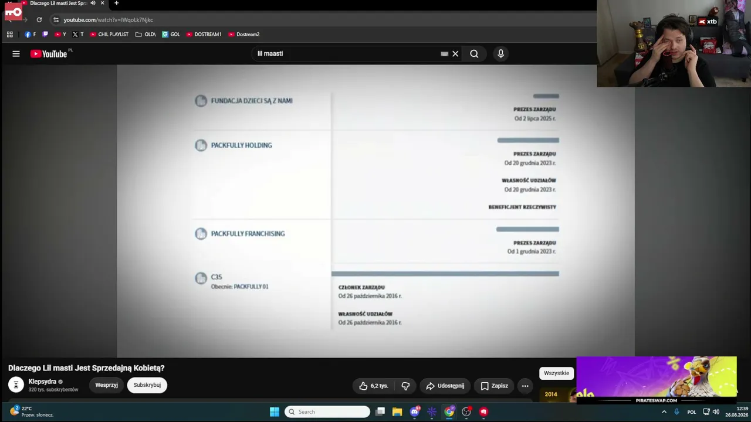The image size is (751, 422).
Task: Dislike the video
Action: (x=405, y=386)
